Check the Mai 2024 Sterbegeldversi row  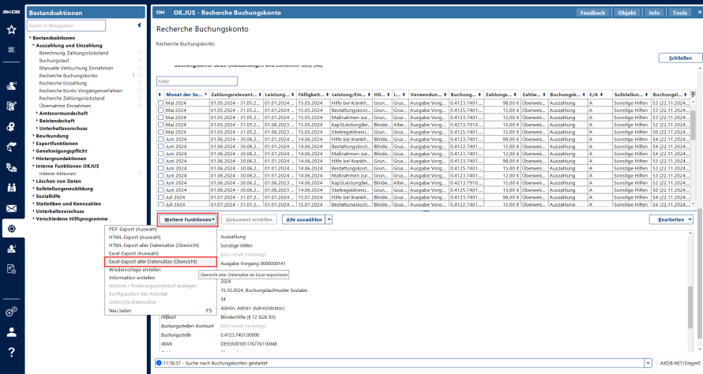pyautogui.click(x=160, y=132)
